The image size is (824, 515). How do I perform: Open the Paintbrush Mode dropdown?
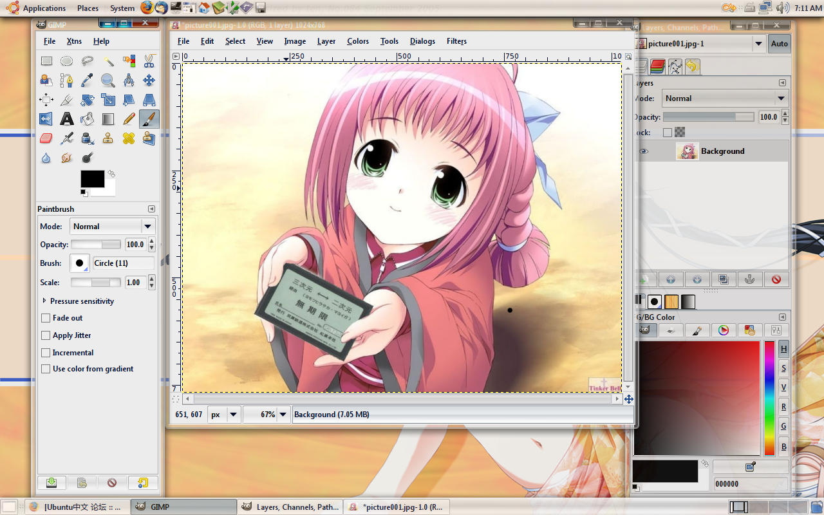point(113,227)
